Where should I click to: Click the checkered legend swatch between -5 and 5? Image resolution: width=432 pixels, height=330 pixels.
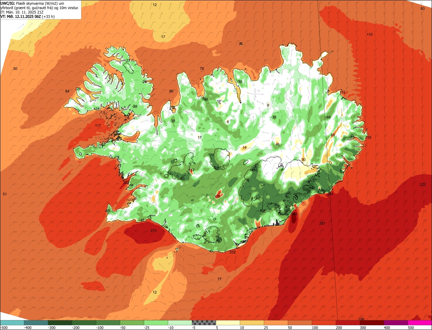pyautogui.click(x=204, y=323)
